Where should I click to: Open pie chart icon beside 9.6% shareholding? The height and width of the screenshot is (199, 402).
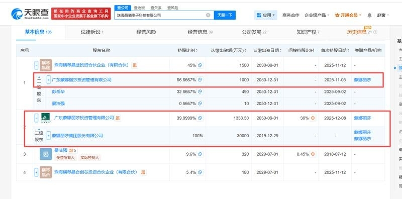click(200, 154)
